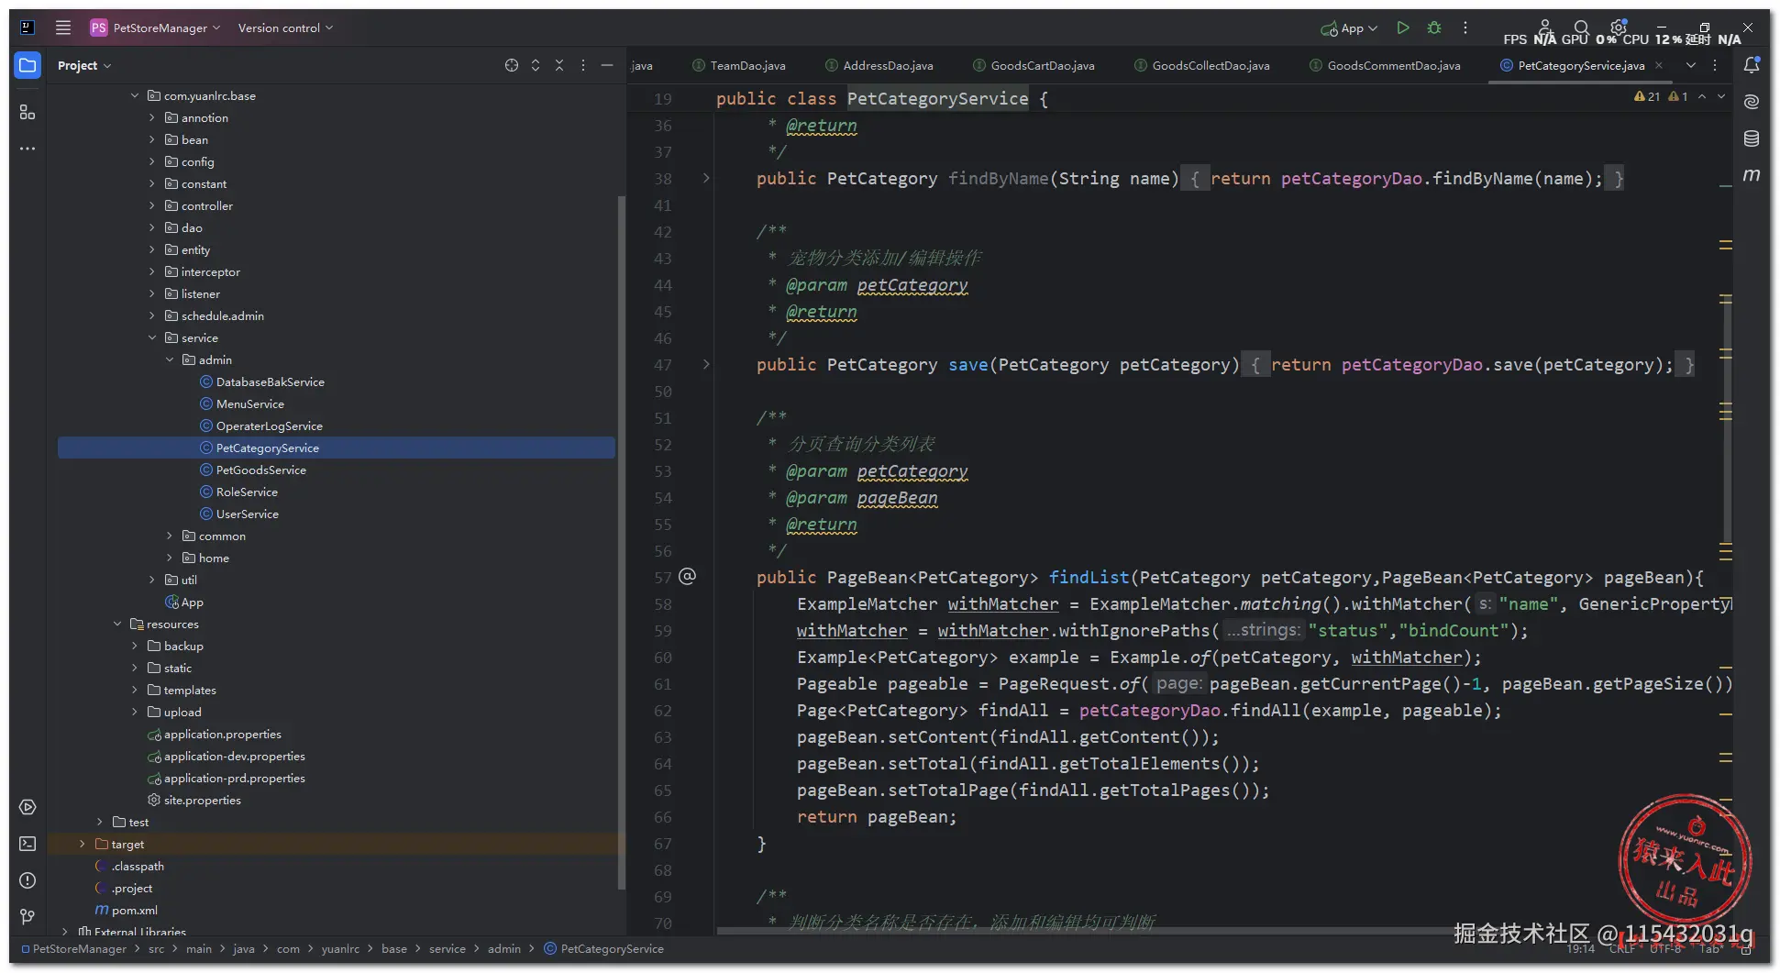The height and width of the screenshot is (973, 1780).
Task: Click the project tree vertical scrollbar
Action: pos(622,541)
